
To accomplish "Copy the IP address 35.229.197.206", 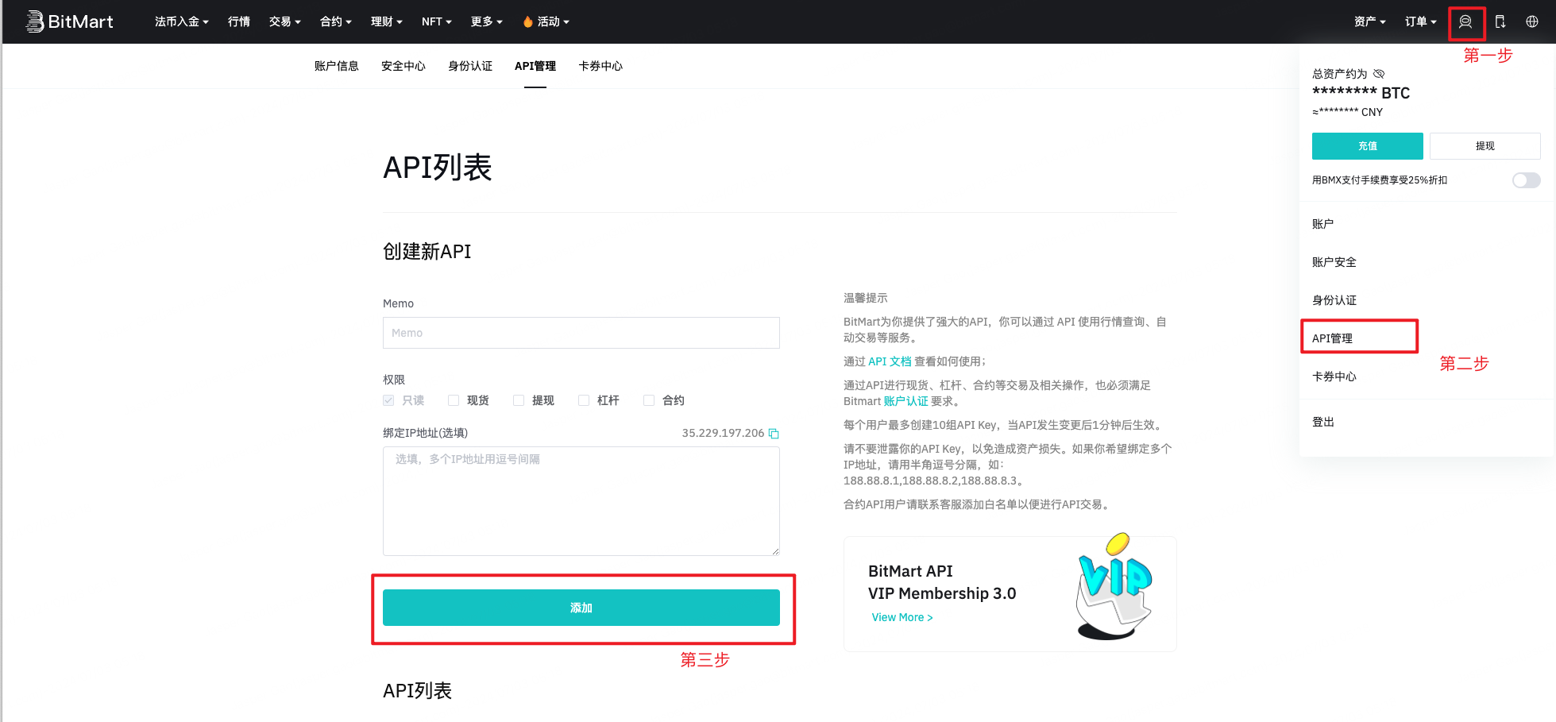I will (x=774, y=434).
